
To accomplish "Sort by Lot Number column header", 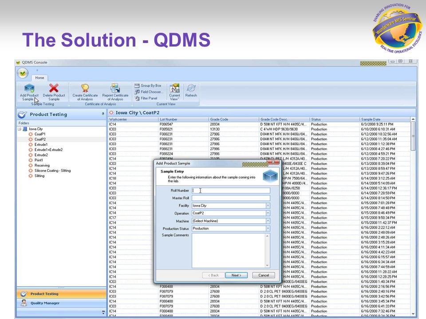I will coord(183,119).
